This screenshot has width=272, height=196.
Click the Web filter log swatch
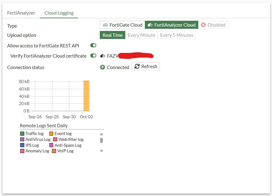(x=55, y=139)
